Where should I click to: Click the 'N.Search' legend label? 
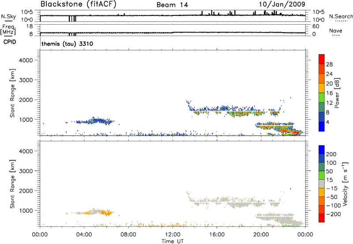(x=341, y=16)
